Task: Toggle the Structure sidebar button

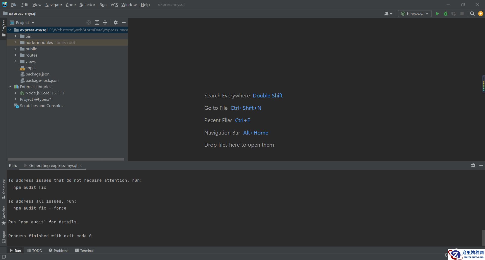Action: tap(4, 189)
